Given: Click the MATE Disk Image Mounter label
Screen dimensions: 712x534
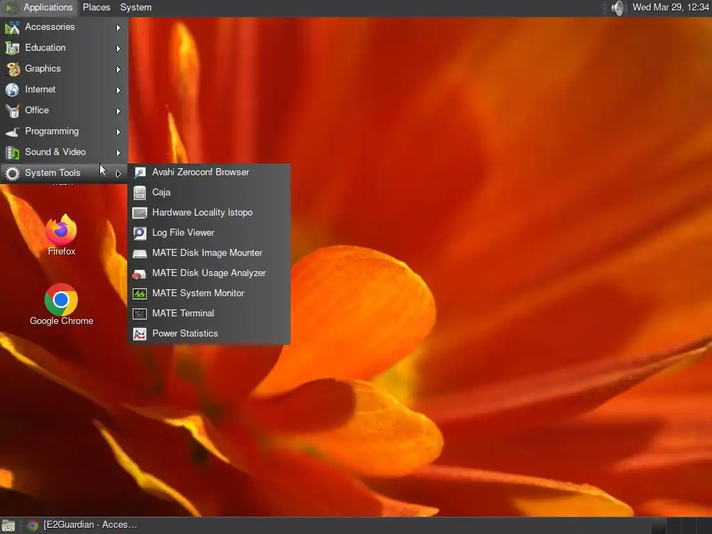Looking at the screenshot, I should pos(207,253).
